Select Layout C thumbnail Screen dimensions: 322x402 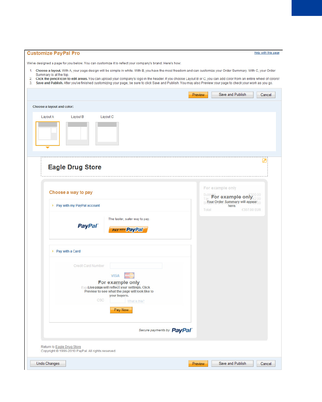(107, 134)
